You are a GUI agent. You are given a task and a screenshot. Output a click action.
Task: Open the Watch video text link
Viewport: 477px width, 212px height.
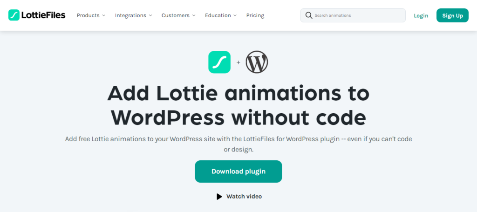coord(244,197)
